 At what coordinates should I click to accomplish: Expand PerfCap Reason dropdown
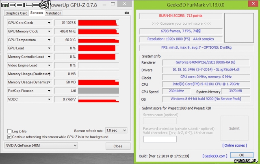pyautogui.click(x=49, y=91)
